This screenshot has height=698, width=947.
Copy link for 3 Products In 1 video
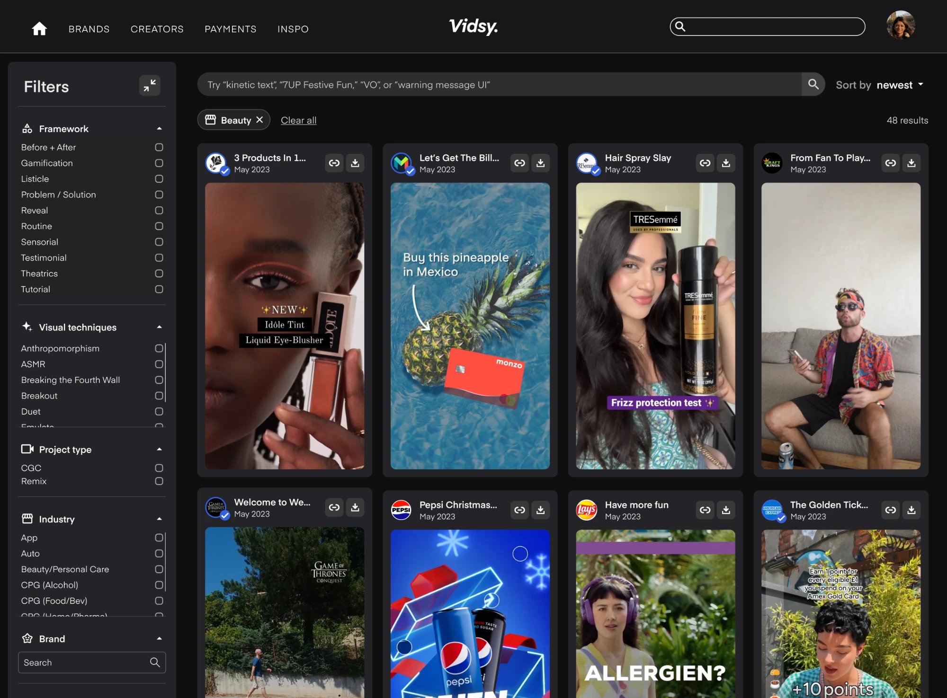point(334,163)
